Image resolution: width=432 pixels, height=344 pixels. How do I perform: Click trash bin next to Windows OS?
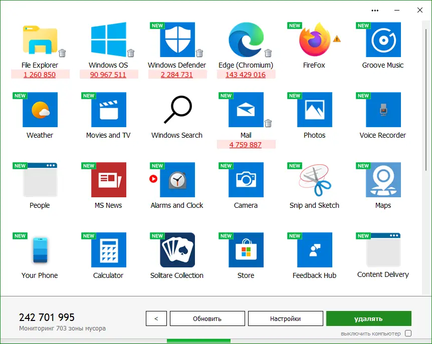(x=131, y=53)
